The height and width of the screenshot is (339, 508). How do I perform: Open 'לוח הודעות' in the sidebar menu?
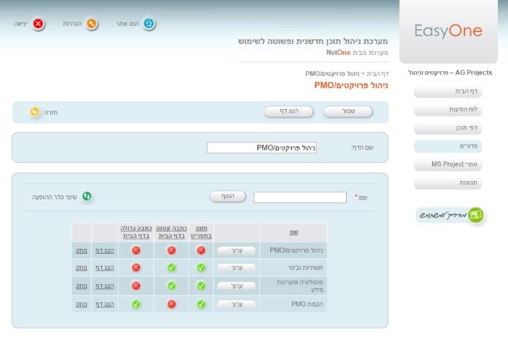(448, 109)
